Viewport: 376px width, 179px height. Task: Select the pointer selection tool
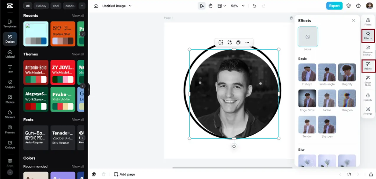pyautogui.click(x=202, y=6)
